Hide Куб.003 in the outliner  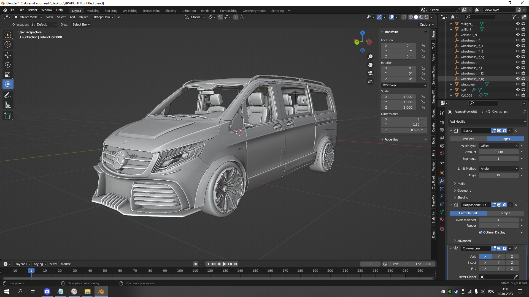tap(518, 95)
